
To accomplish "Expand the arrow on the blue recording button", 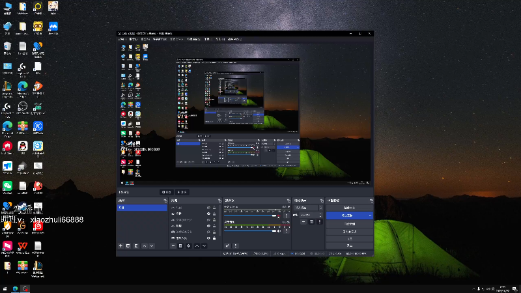I will click(370, 216).
